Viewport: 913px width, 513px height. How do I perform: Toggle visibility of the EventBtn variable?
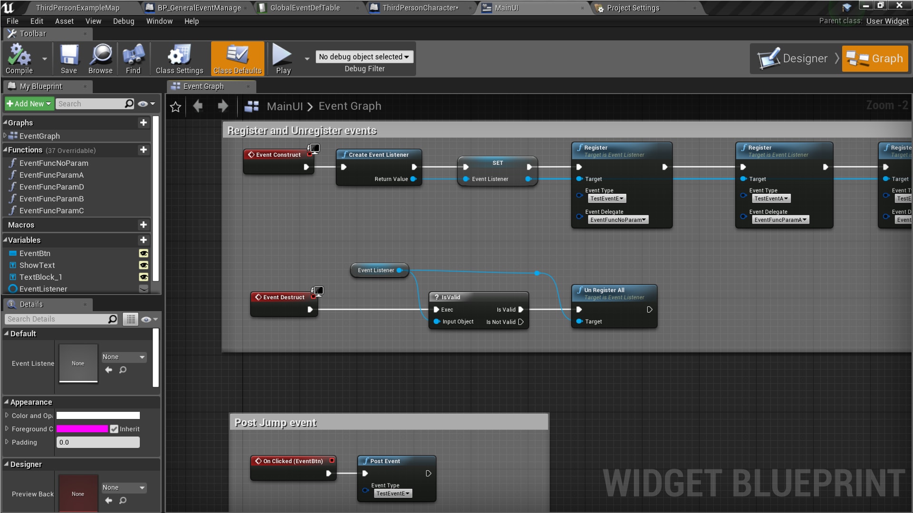pos(144,253)
